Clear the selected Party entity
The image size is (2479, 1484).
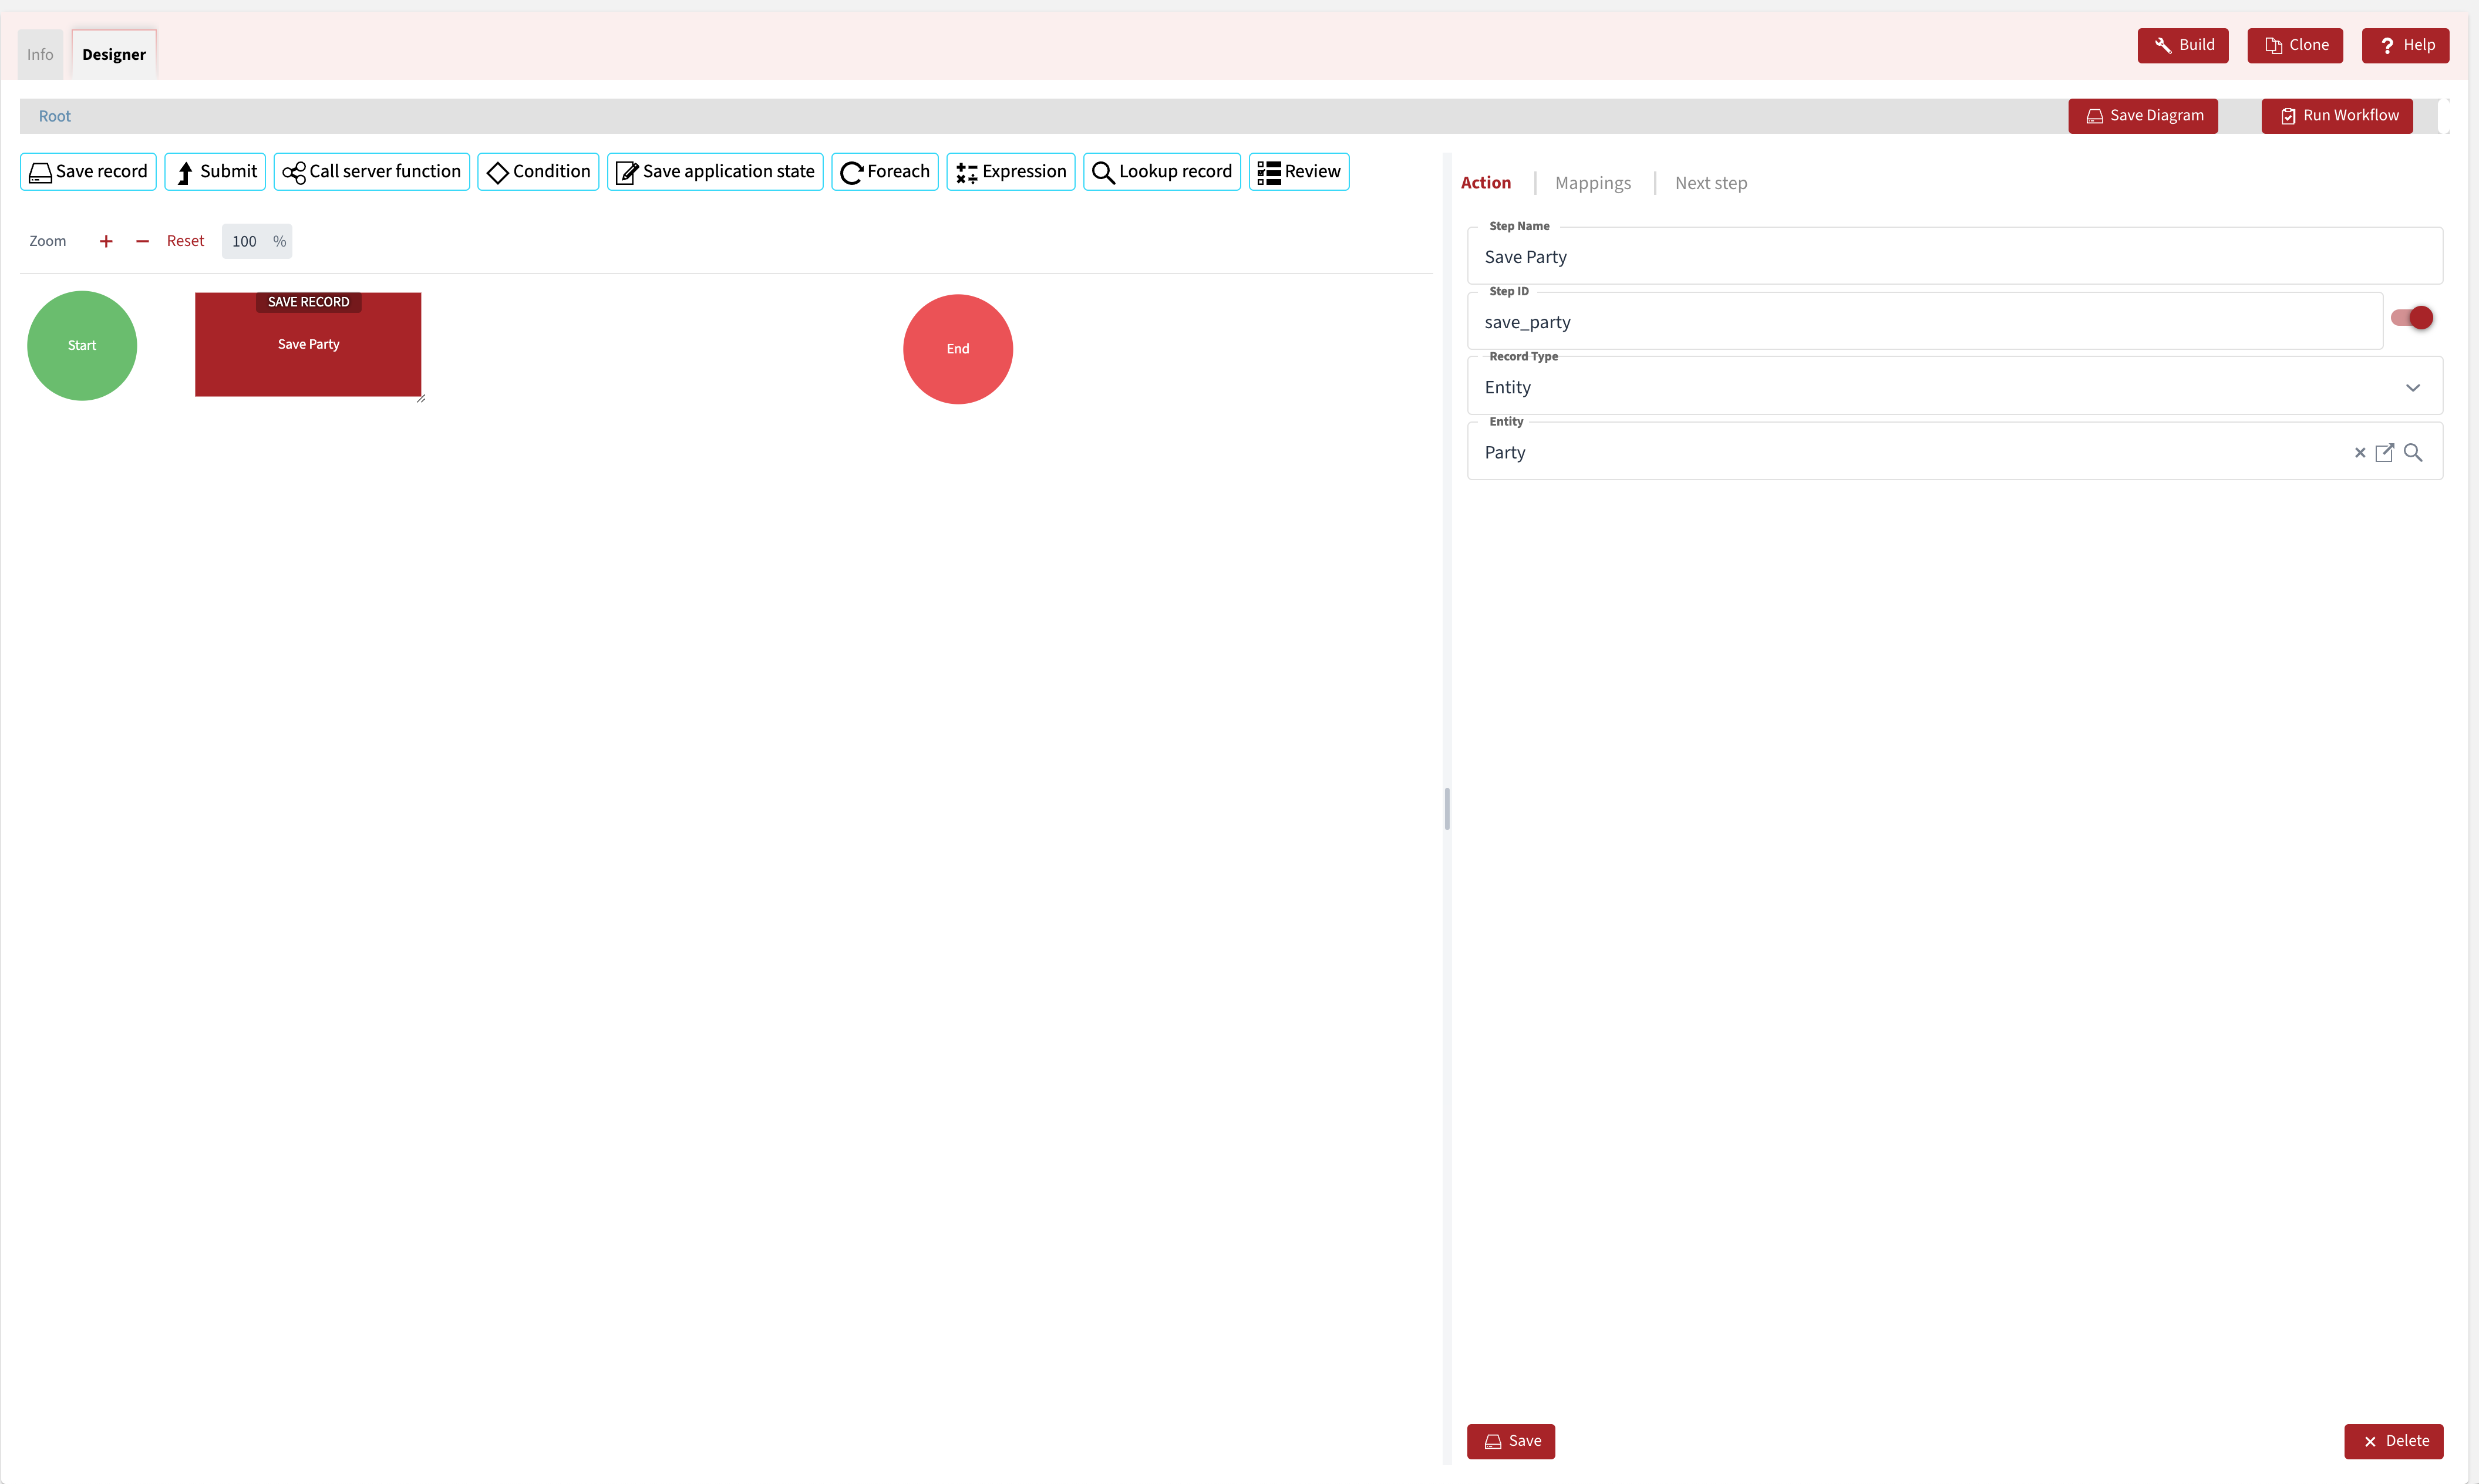[2361, 453]
